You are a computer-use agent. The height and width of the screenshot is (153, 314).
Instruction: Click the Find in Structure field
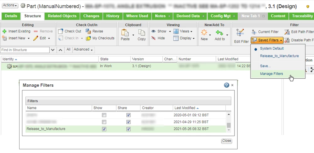tap(25, 50)
